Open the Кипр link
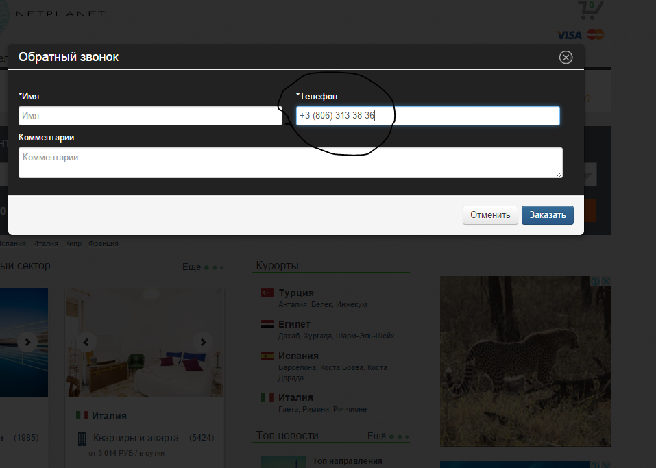656x468 pixels. click(x=73, y=243)
